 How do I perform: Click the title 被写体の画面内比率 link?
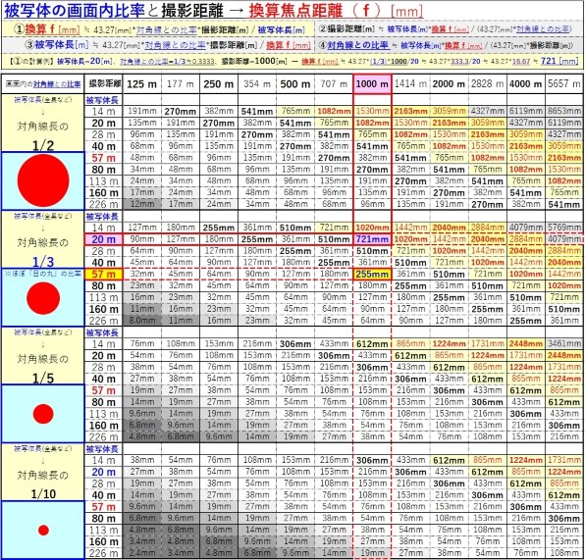pos(75,11)
